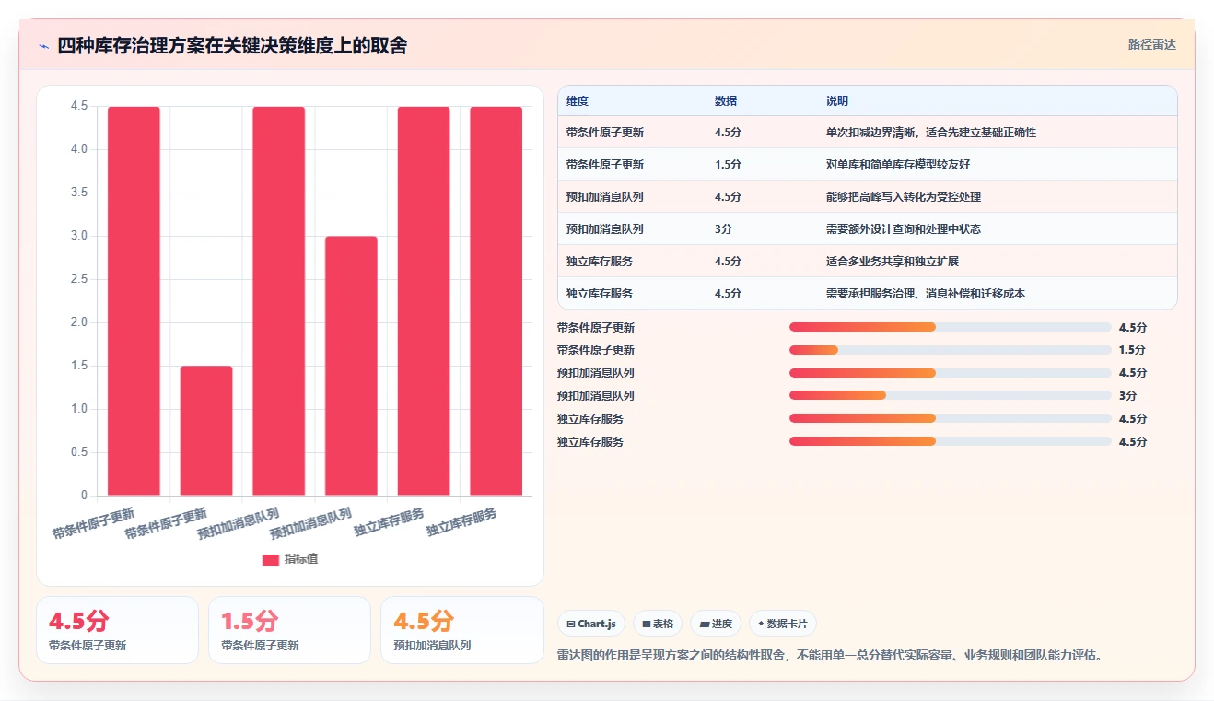Click the lightning icon beside the page title
Screen dimensions: 1214x701
coord(44,46)
